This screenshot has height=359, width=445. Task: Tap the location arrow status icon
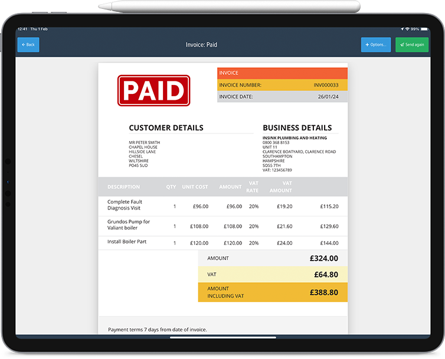tap(402, 28)
